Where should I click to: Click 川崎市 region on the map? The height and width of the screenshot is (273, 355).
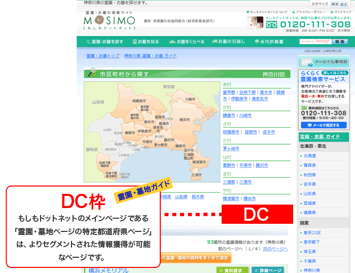[190, 99]
